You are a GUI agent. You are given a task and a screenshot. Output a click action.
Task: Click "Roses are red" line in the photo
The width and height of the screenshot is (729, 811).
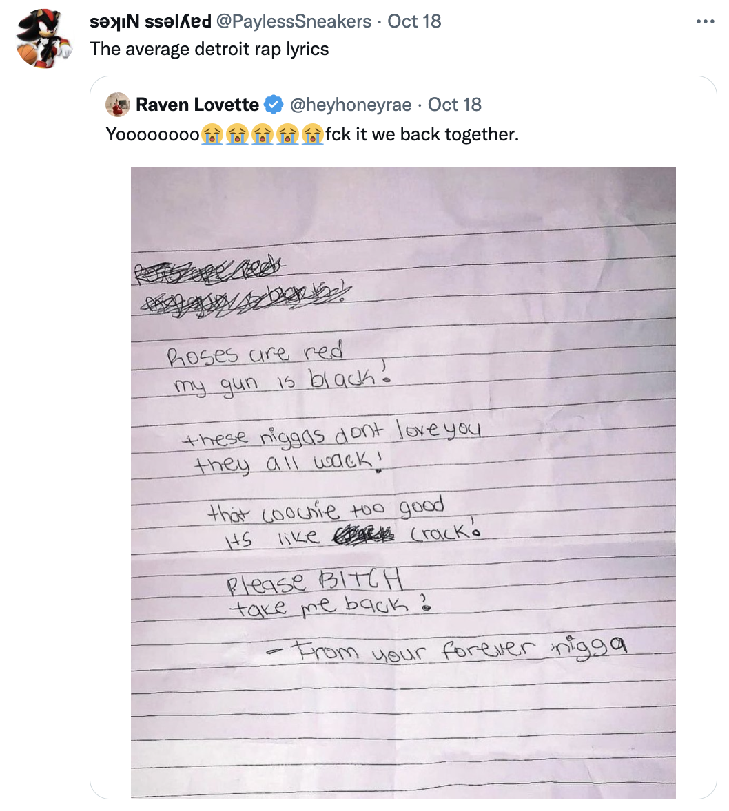(255, 354)
